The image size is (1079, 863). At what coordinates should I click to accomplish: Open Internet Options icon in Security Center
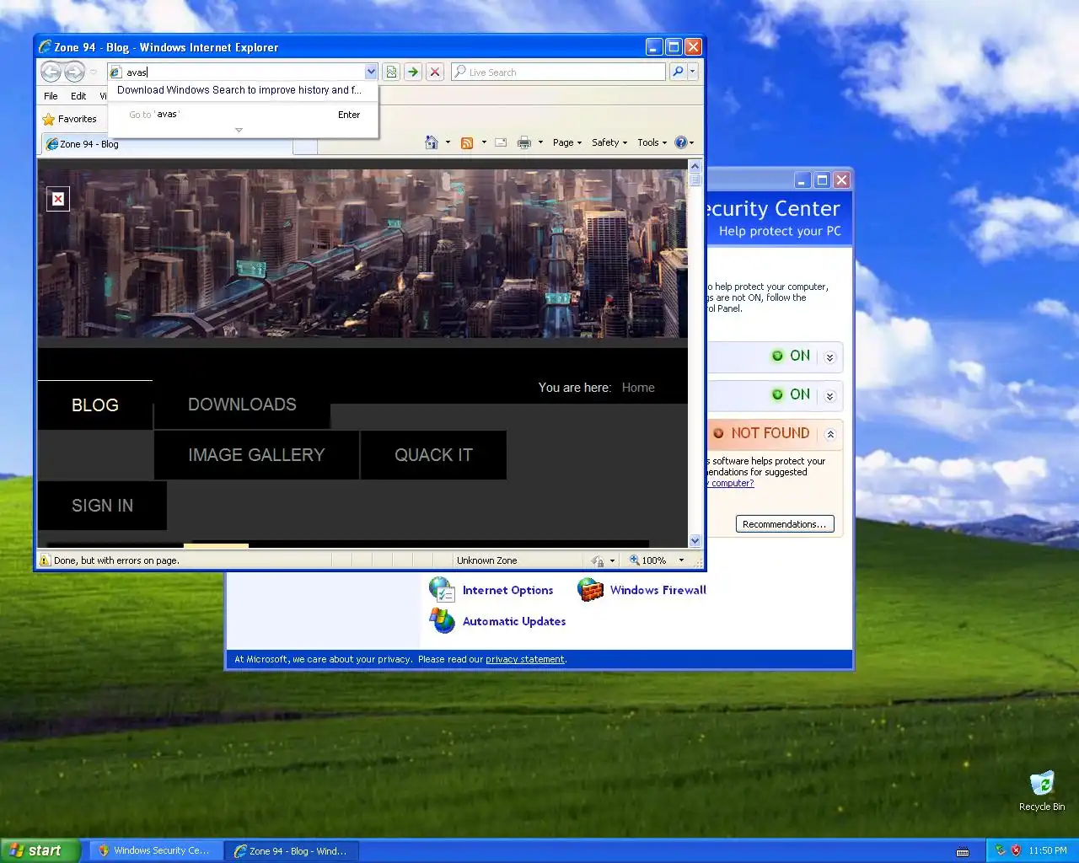[x=443, y=590]
